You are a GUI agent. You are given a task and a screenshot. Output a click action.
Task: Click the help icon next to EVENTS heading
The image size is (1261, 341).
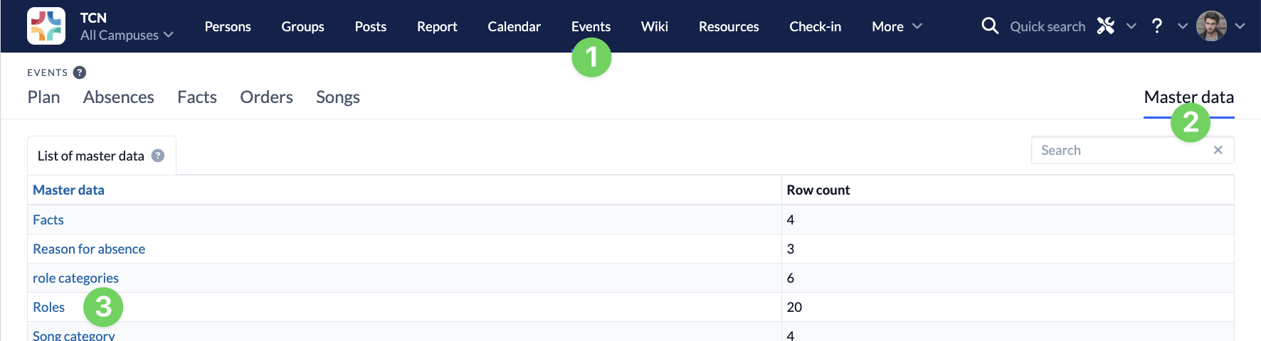click(x=80, y=72)
